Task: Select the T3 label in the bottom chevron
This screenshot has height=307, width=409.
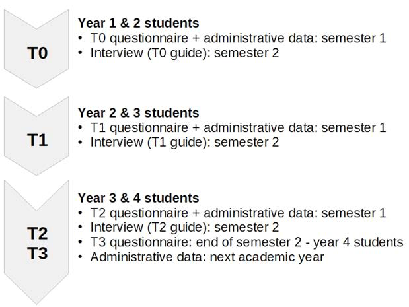Action: pos(37,253)
